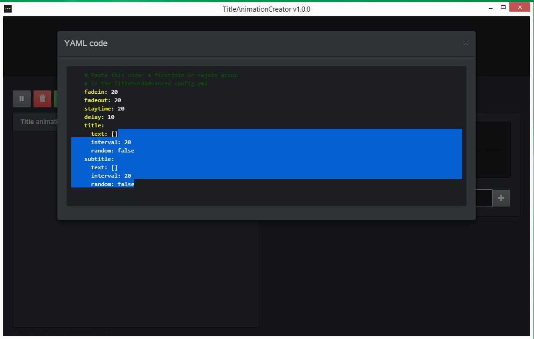This screenshot has height=339, width=534.
Task: Click the comment mentioning TitleMotdAdvanced config.yml
Action: [x=146, y=83]
